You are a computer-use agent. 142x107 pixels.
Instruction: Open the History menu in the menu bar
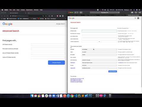[23, 10]
